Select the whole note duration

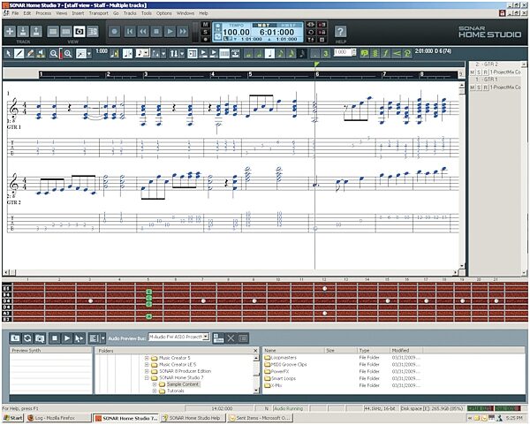point(248,53)
